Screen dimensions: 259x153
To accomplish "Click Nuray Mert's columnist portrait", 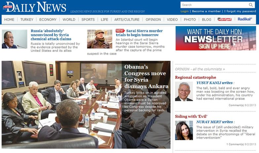I will coord(184,131).
